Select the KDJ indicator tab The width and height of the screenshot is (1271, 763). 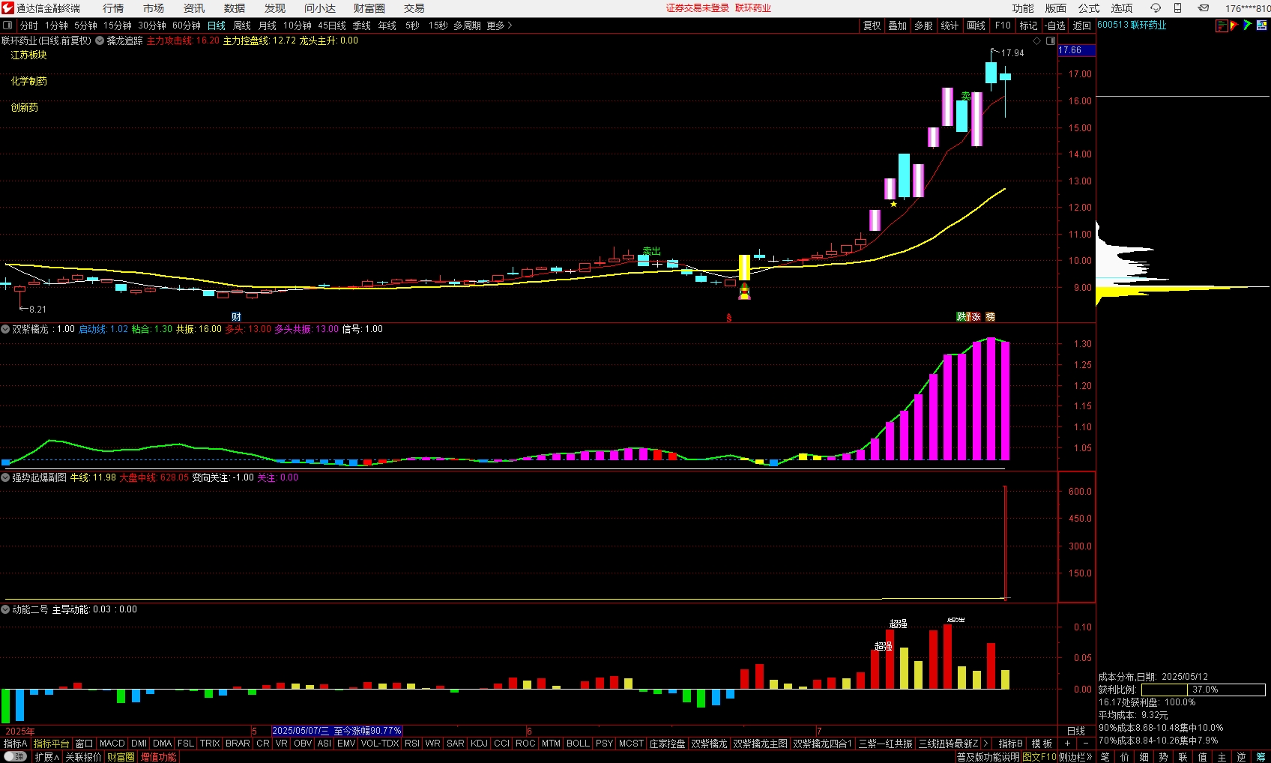(479, 744)
